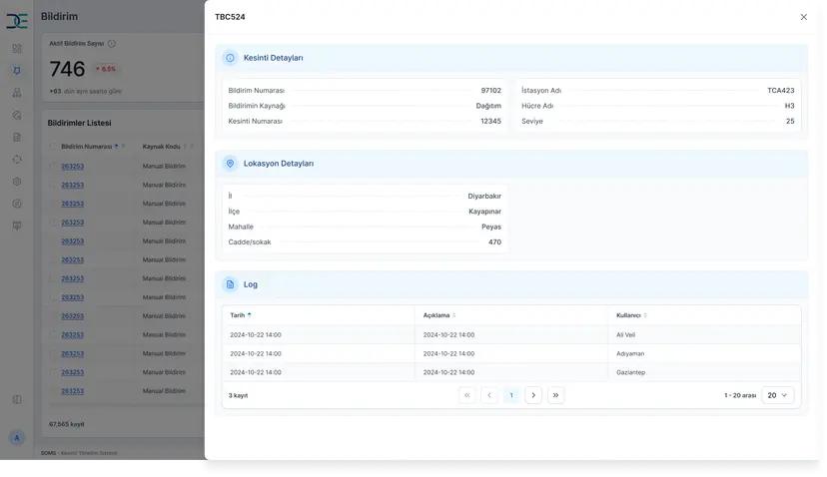Open the user avatar labeled A
This screenshot has width=827, height=477.
(x=17, y=437)
